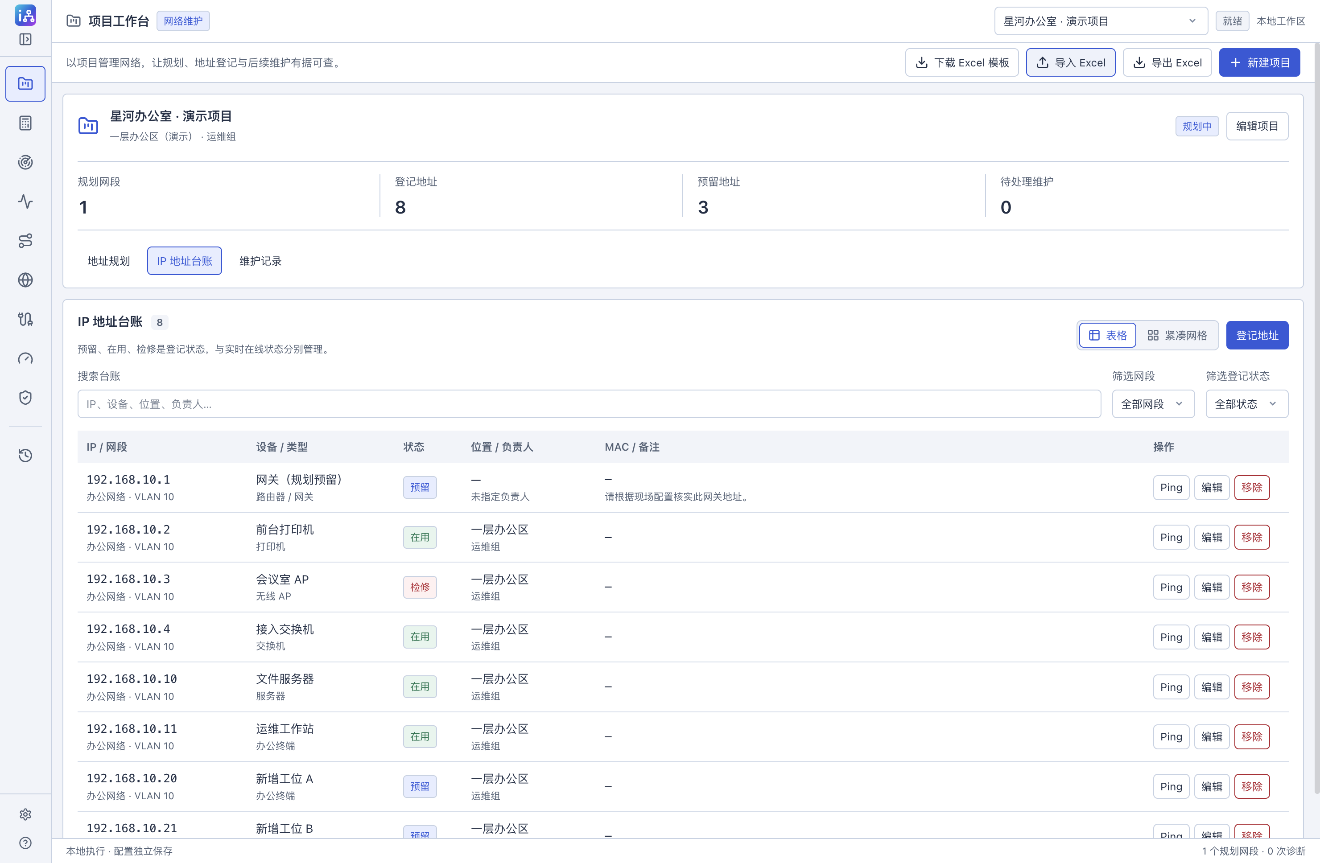Click 导出 Excel button
The width and height of the screenshot is (1320, 863).
[1167, 63]
